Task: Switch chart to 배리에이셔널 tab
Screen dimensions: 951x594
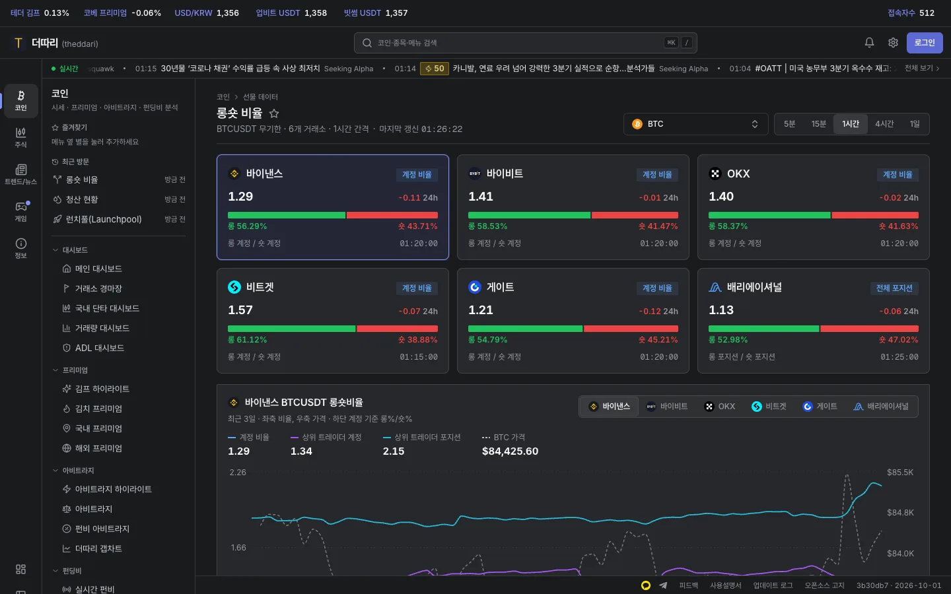Action: click(881, 407)
